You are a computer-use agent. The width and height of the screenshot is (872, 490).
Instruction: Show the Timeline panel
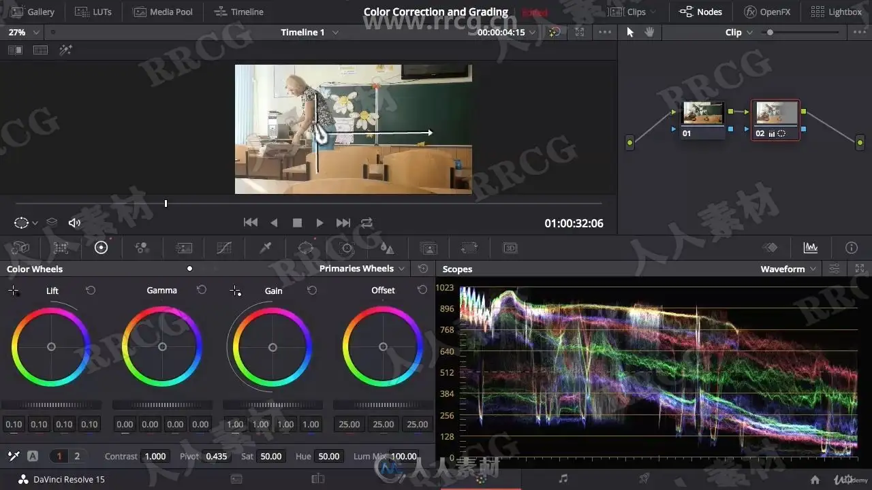(238, 12)
